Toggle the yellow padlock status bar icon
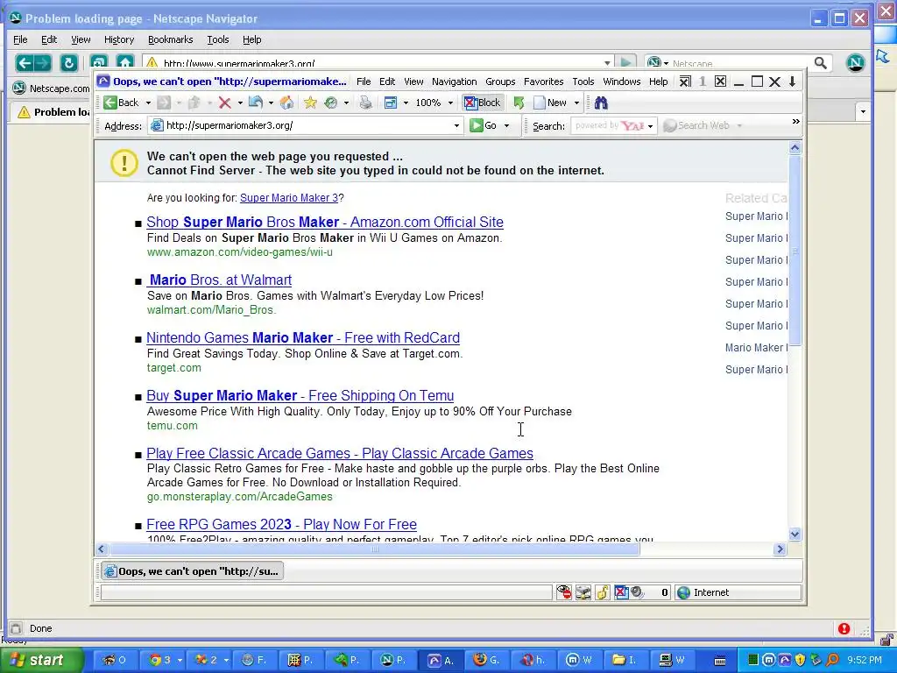Viewport: 897px width, 673px height. [x=602, y=592]
